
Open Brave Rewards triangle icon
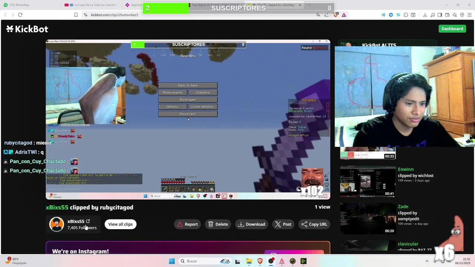coord(344,15)
